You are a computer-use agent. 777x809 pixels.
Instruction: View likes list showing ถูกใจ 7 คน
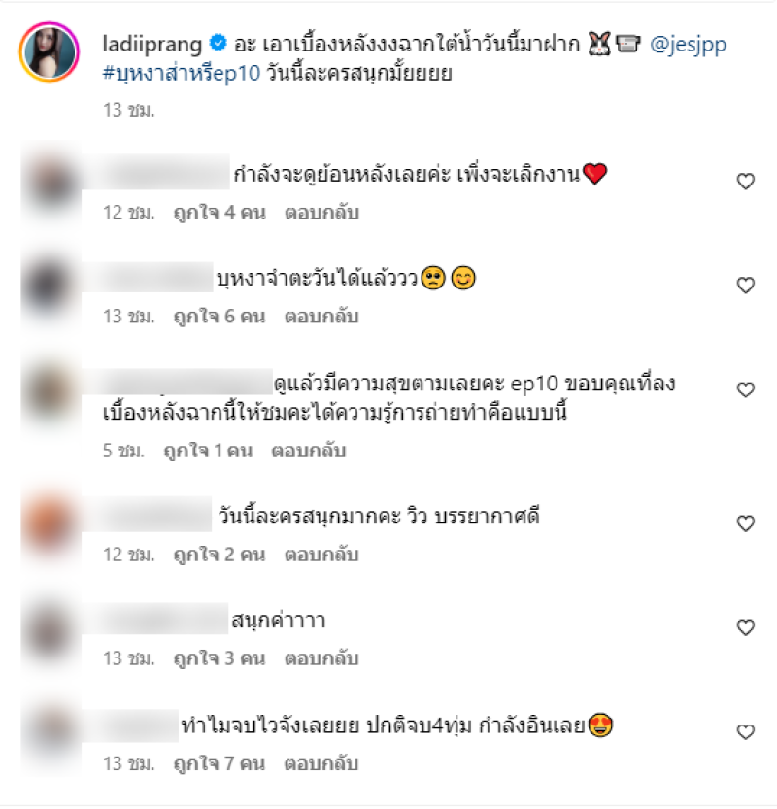pyautogui.click(x=220, y=763)
